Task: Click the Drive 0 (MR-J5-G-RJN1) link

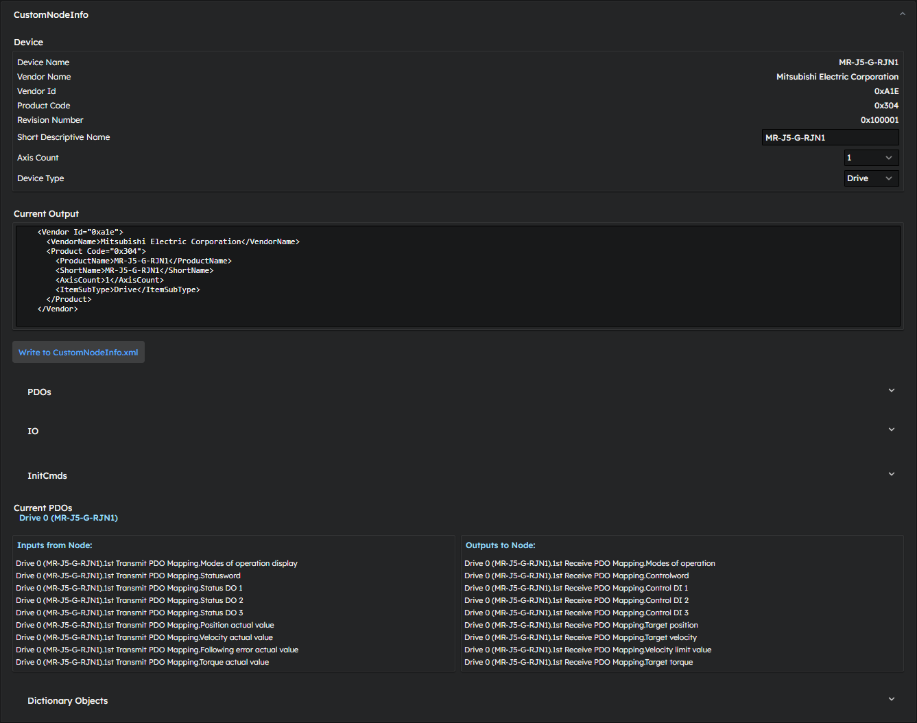Action: coord(69,518)
